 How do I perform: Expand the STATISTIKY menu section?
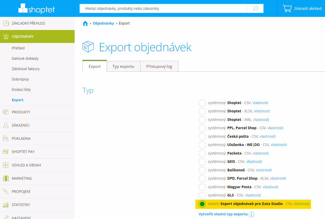point(37,205)
